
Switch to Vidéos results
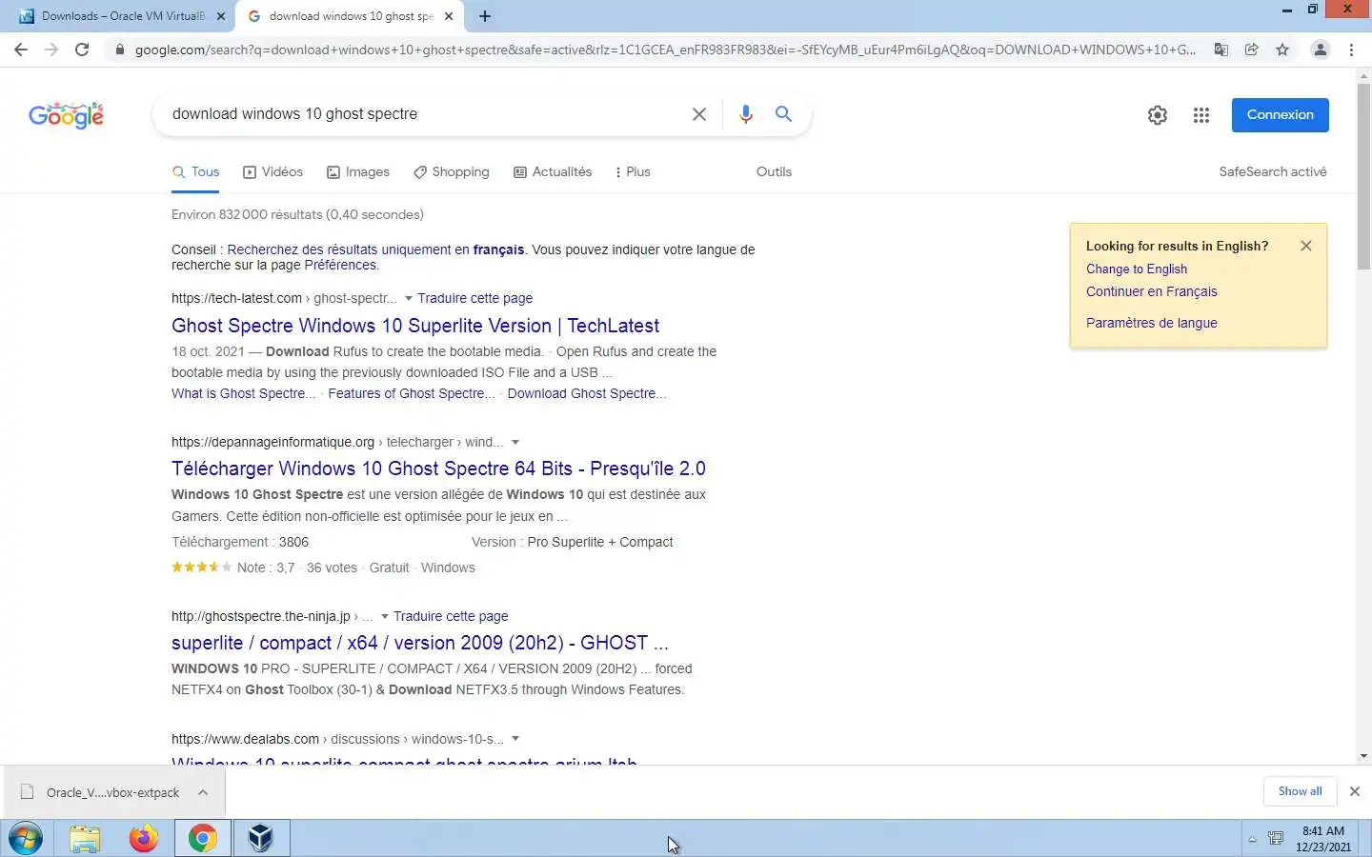[x=272, y=172]
